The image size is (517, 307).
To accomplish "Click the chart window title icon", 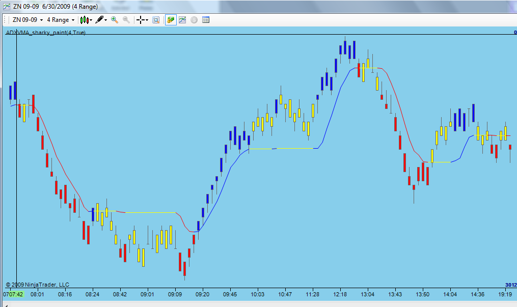I will click(x=7, y=6).
